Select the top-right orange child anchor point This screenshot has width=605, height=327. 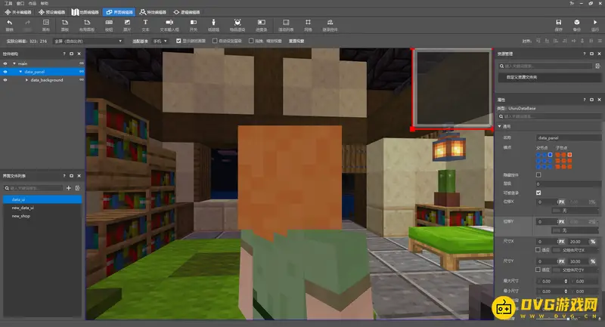pos(569,155)
